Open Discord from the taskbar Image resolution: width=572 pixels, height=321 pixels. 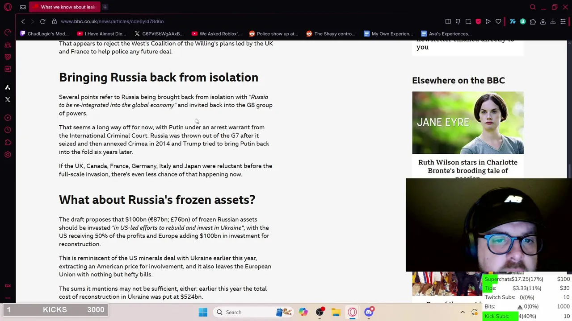(x=369, y=313)
